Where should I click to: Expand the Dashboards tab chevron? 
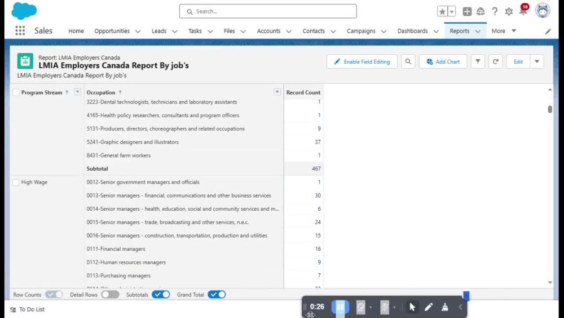click(x=437, y=31)
